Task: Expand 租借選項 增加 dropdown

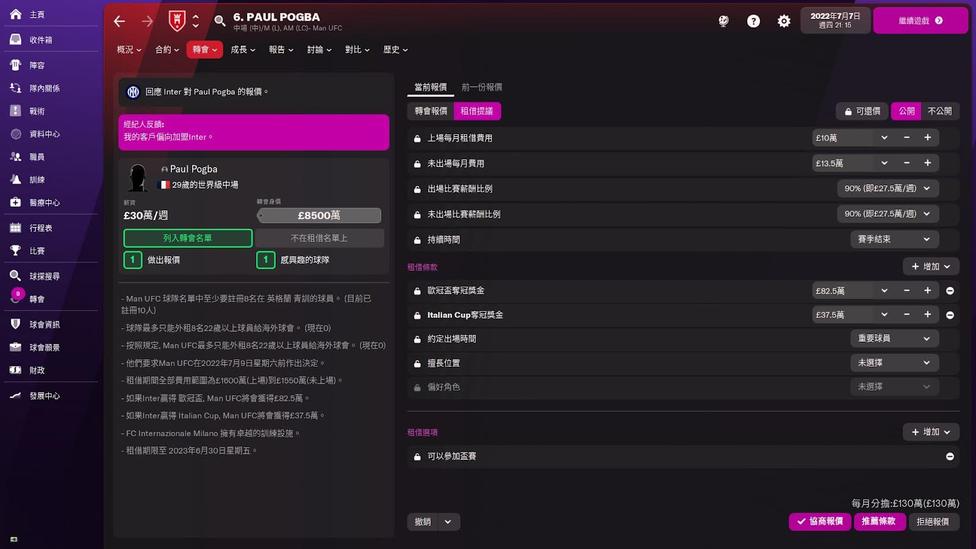Action: pos(931,432)
